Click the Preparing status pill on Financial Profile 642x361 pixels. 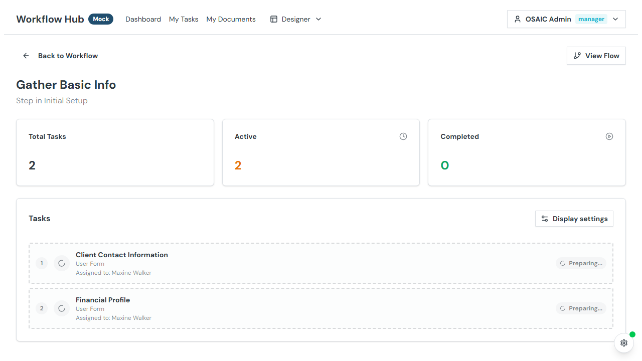pyautogui.click(x=581, y=308)
